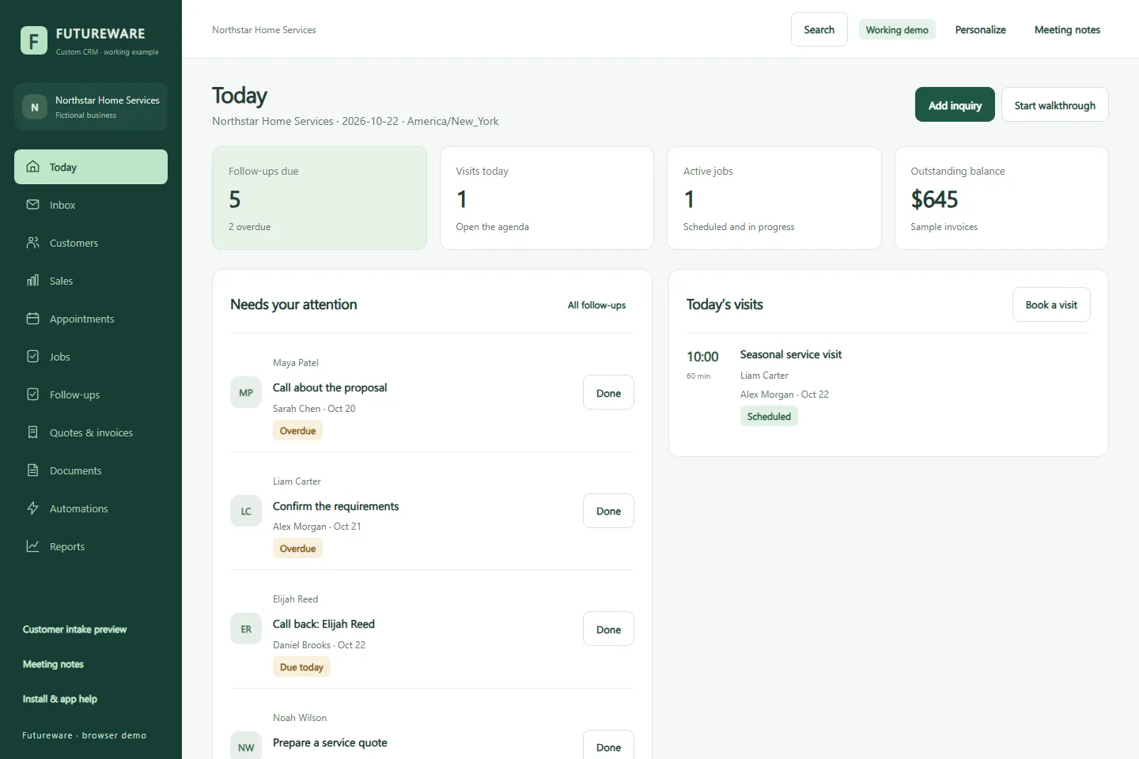This screenshot has height=759, width=1139.
Task: Click the Follow-ups check icon
Action: (32, 395)
